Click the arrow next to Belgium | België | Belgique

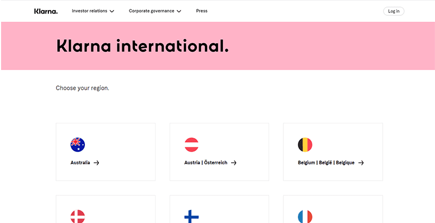coord(361,163)
